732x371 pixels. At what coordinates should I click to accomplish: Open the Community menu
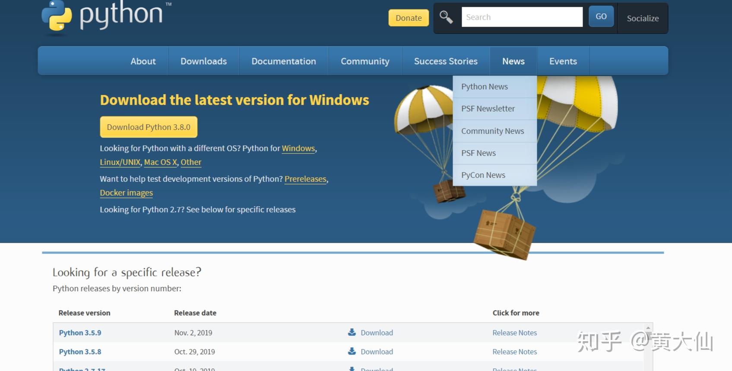coord(365,61)
